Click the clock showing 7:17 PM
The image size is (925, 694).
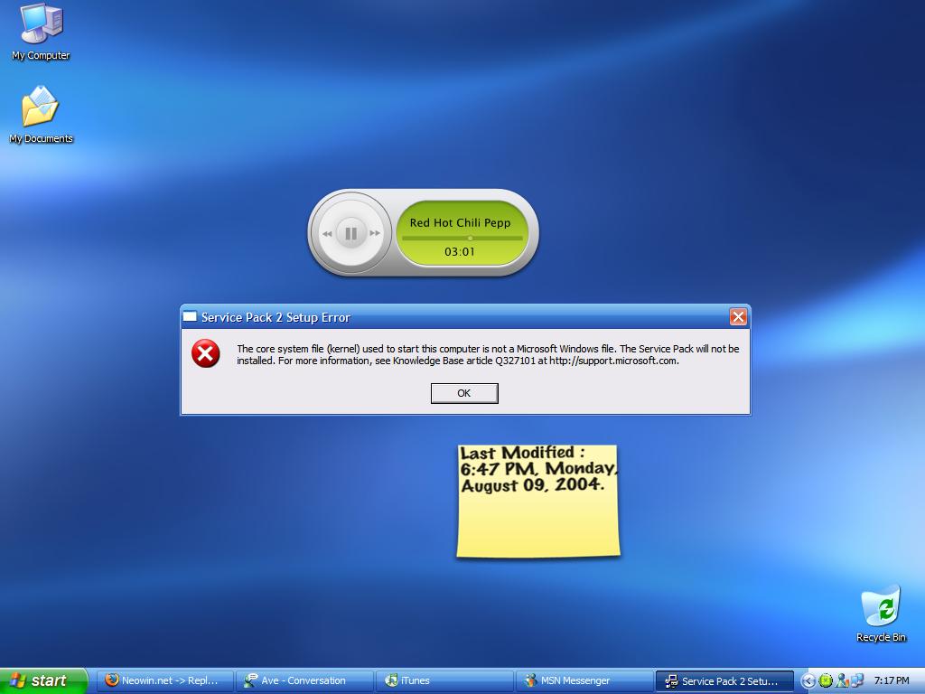(x=892, y=680)
